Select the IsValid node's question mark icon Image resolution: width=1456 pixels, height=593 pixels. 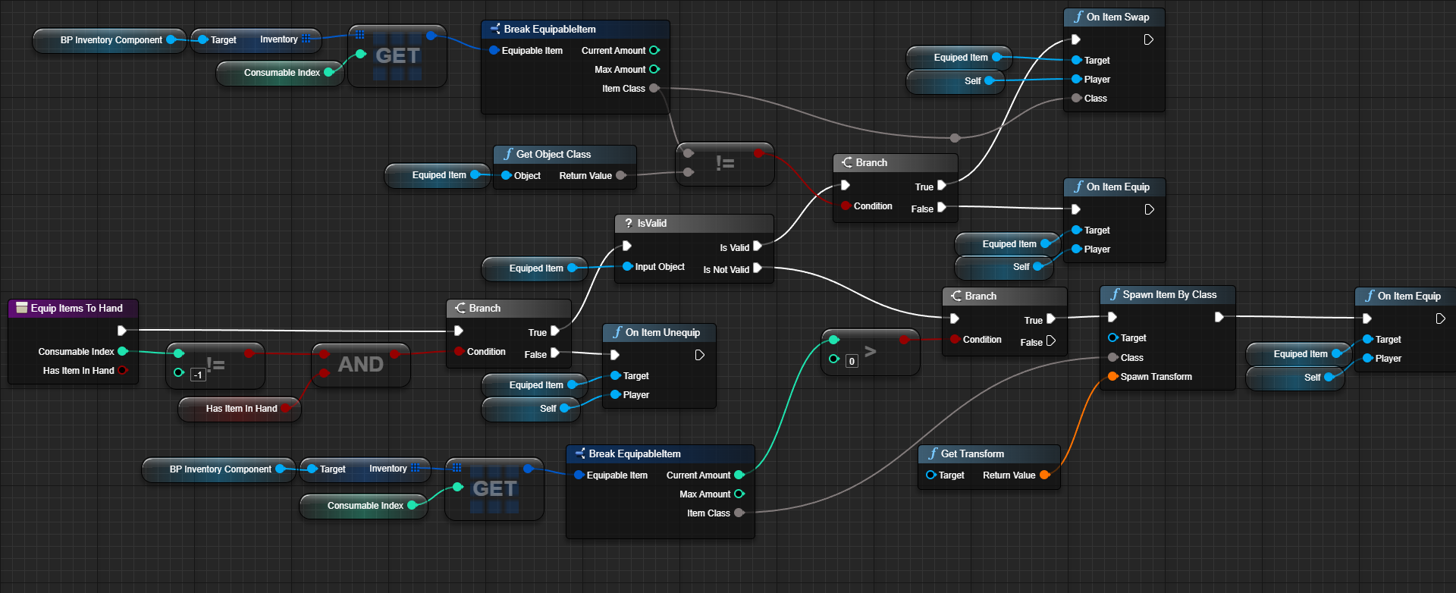tap(628, 224)
